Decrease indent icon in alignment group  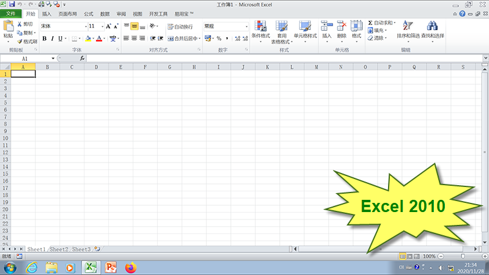(152, 38)
